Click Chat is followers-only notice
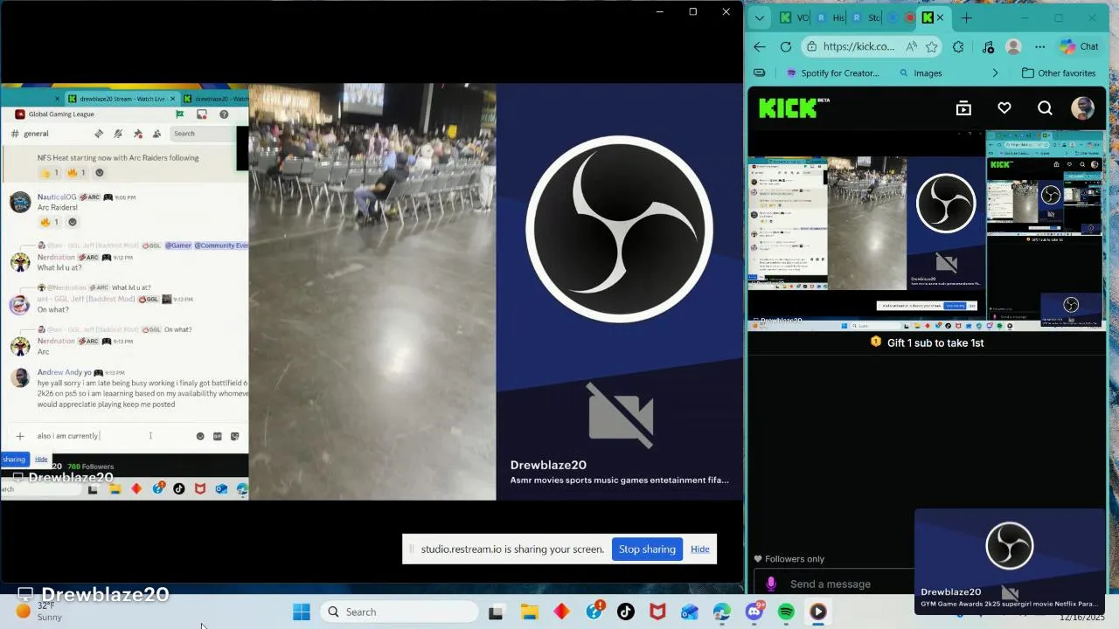The image size is (1119, 629). coord(789,559)
